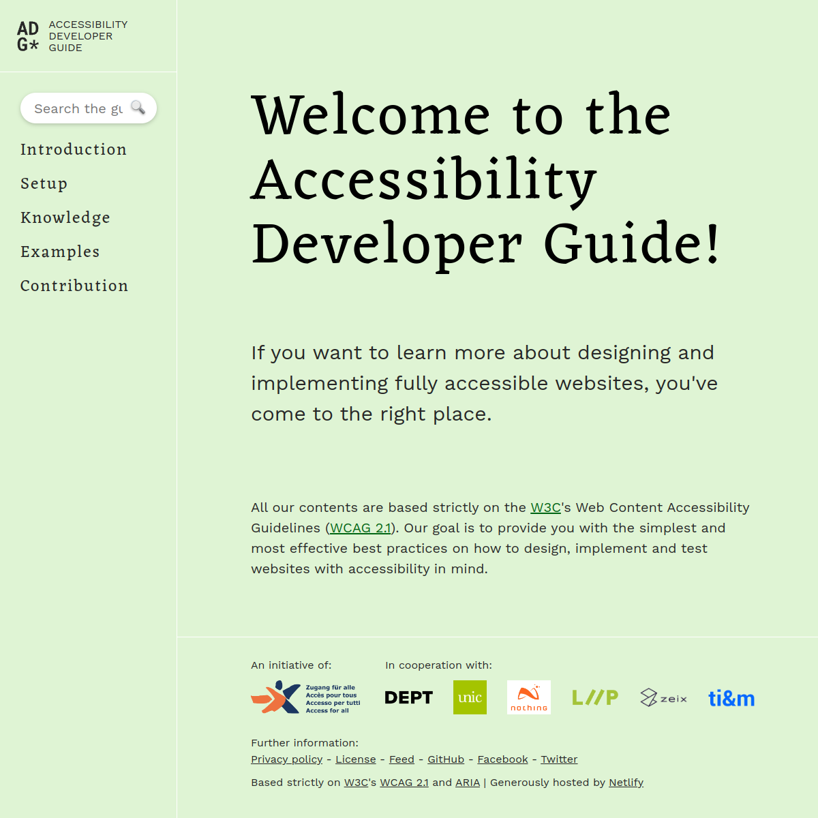The image size is (818, 818).
Task: View the project on GitHub
Action: (446, 759)
